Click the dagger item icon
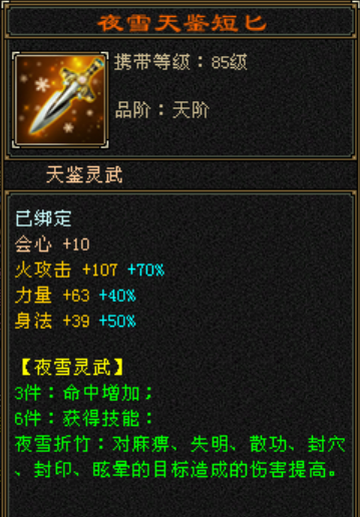This screenshot has height=517, width=360. 61,100
